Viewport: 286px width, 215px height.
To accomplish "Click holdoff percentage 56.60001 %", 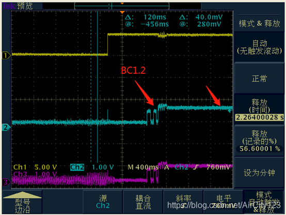I will pyautogui.click(x=260, y=148).
